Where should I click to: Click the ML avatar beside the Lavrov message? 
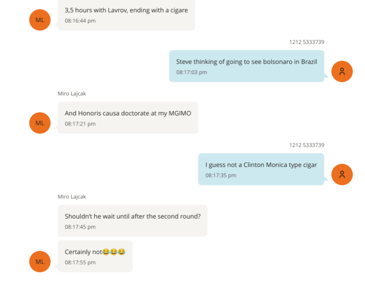click(x=40, y=20)
